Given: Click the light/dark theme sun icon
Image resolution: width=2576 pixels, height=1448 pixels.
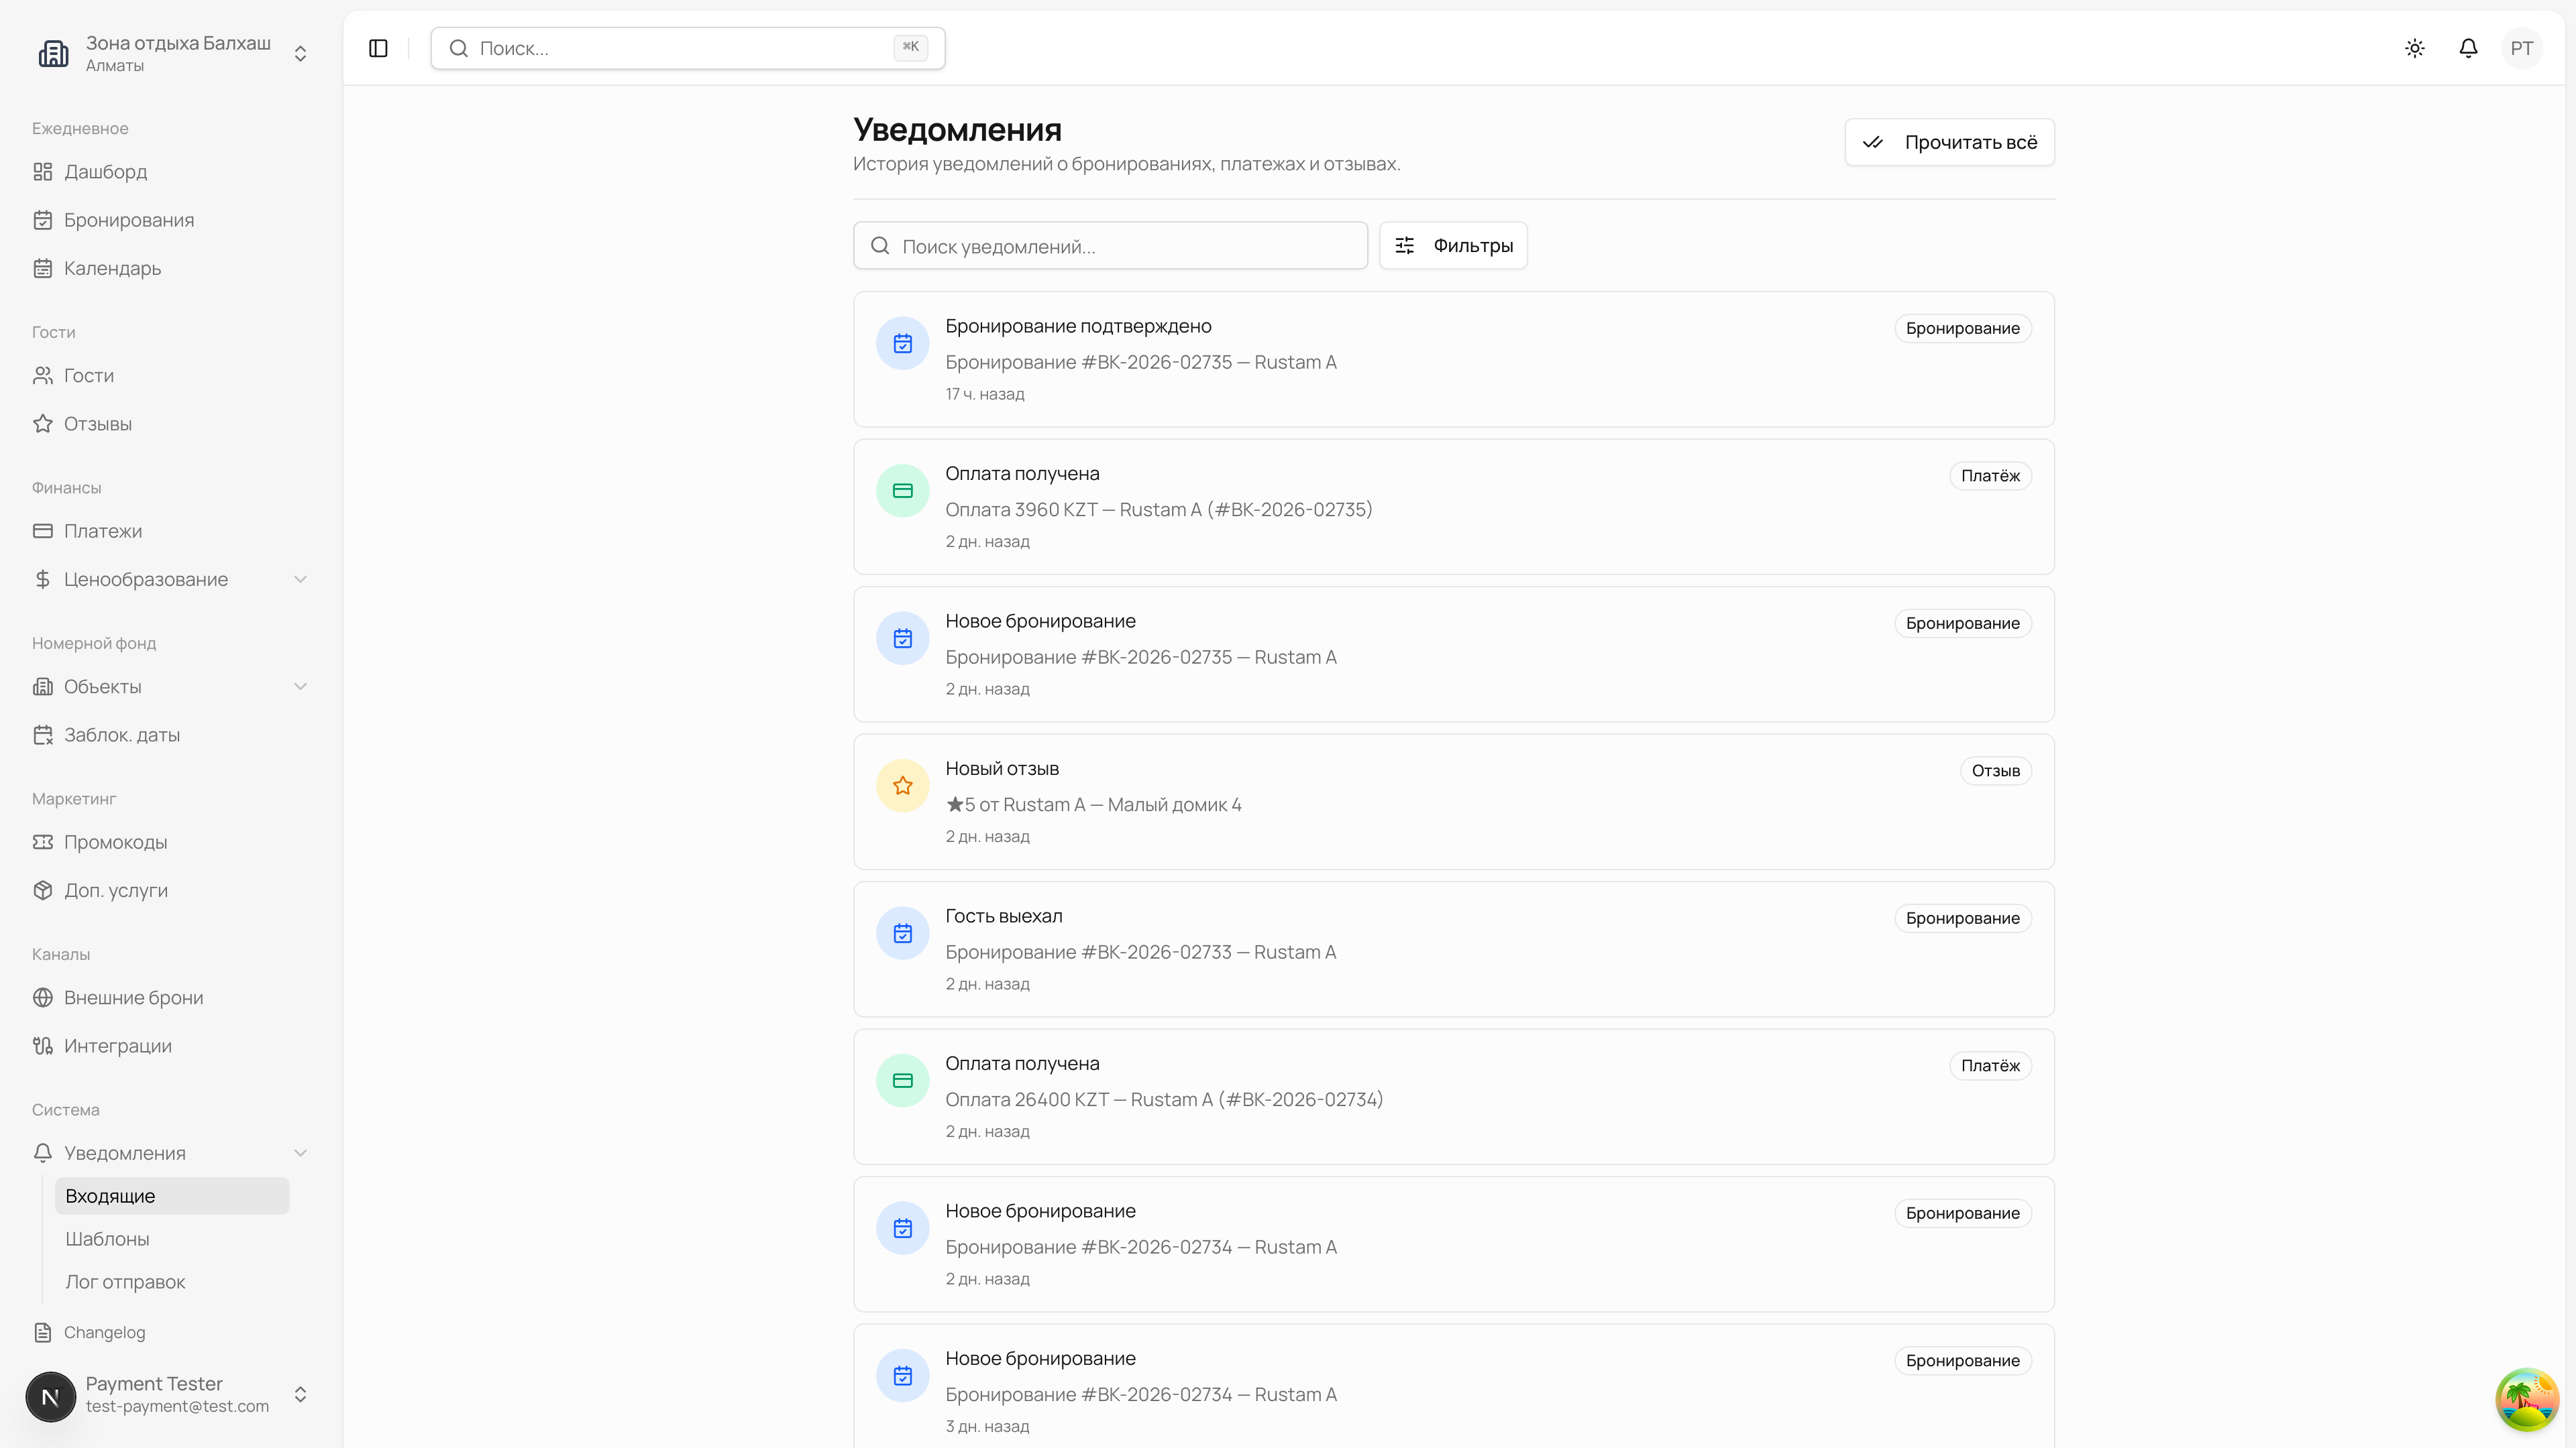Looking at the screenshot, I should click(x=2415, y=48).
